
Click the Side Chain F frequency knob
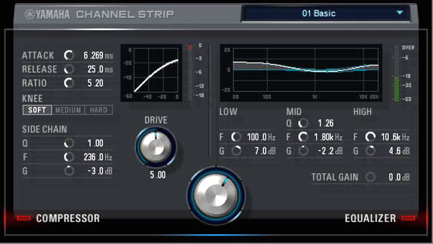[x=69, y=157]
